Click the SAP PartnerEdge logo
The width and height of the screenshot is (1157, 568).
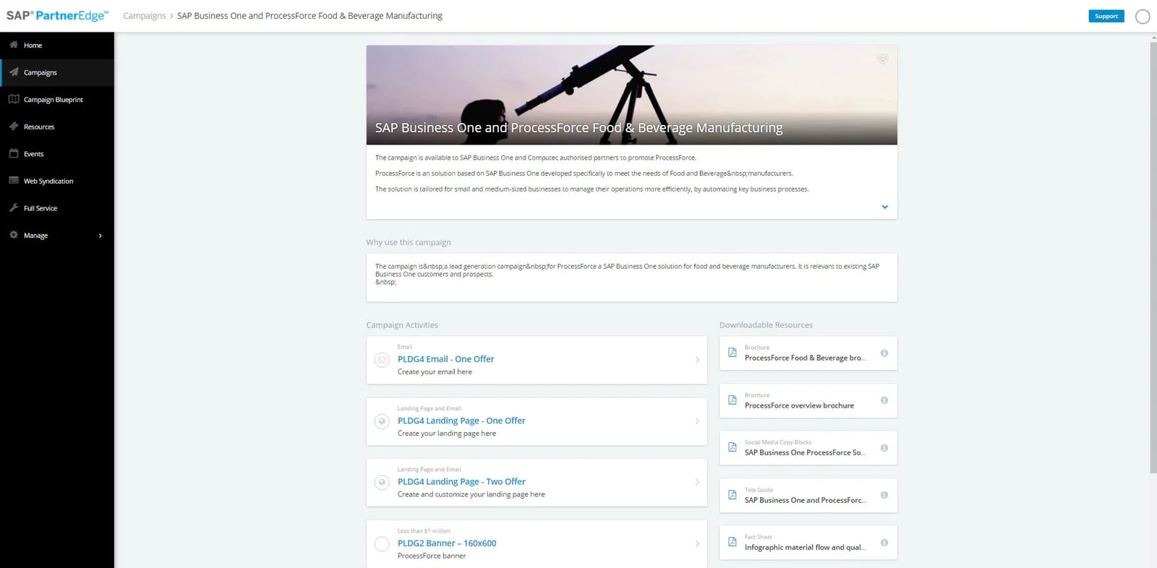click(x=57, y=16)
